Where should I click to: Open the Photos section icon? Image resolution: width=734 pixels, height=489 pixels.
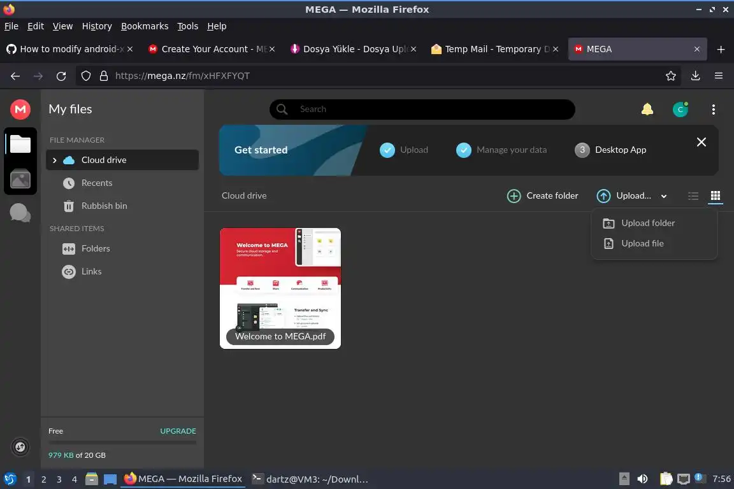(x=20, y=179)
